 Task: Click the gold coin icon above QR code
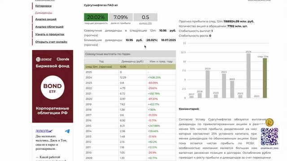point(270,122)
